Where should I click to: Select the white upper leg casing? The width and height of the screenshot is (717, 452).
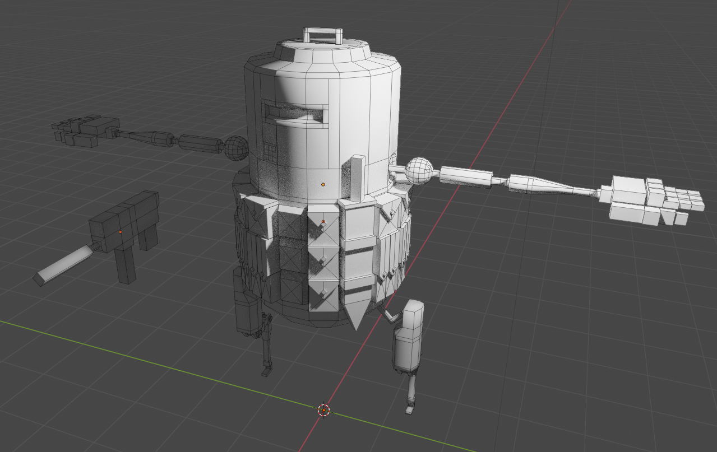pyautogui.click(x=409, y=336)
